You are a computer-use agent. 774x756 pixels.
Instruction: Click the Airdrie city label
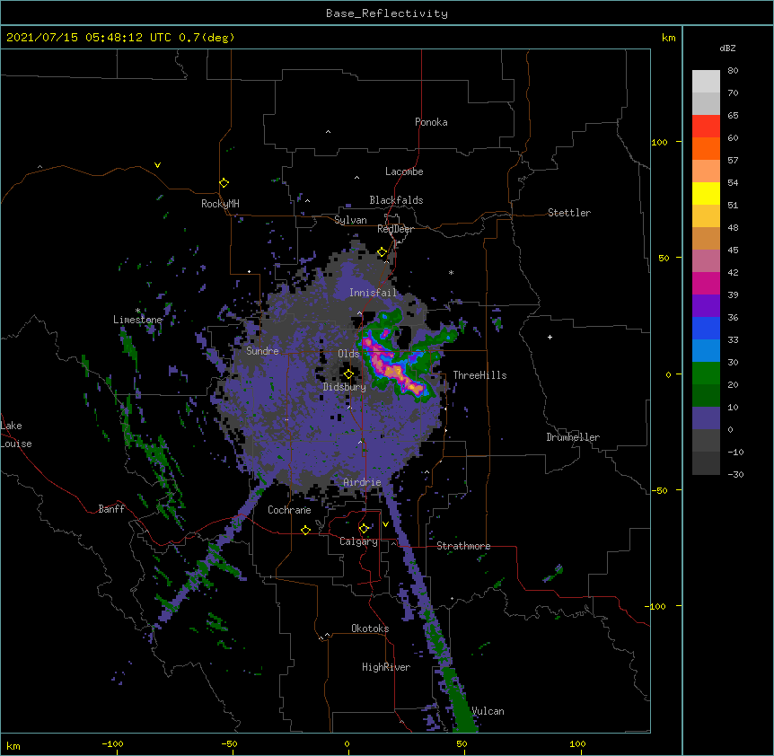[362, 482]
